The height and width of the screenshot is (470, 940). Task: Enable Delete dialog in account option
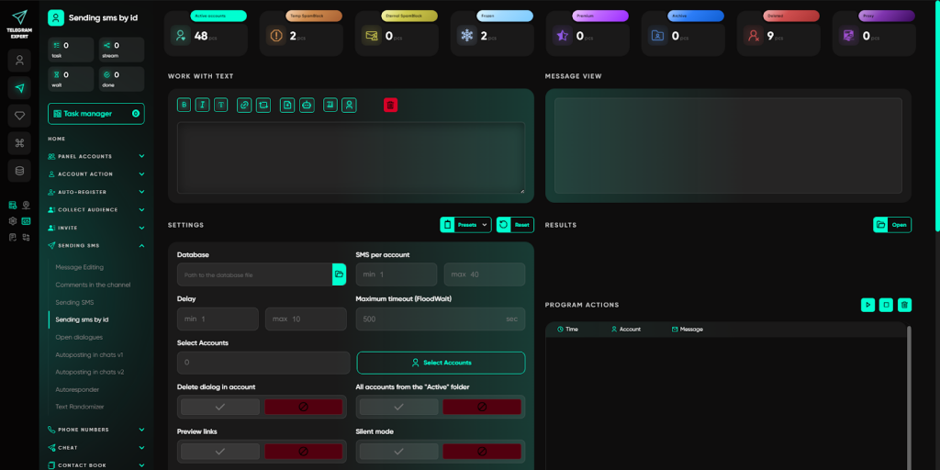point(219,407)
